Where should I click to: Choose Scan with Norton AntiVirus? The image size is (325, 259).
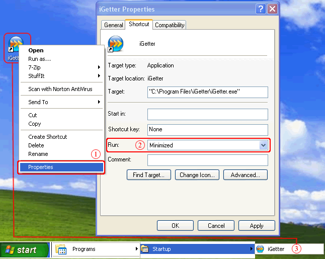click(x=60, y=89)
